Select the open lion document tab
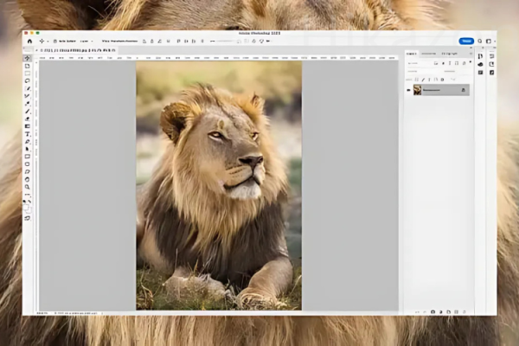519x346 pixels. [78, 50]
